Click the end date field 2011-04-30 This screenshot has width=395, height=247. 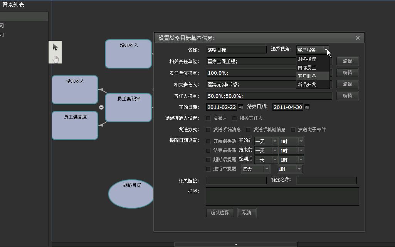click(288, 107)
